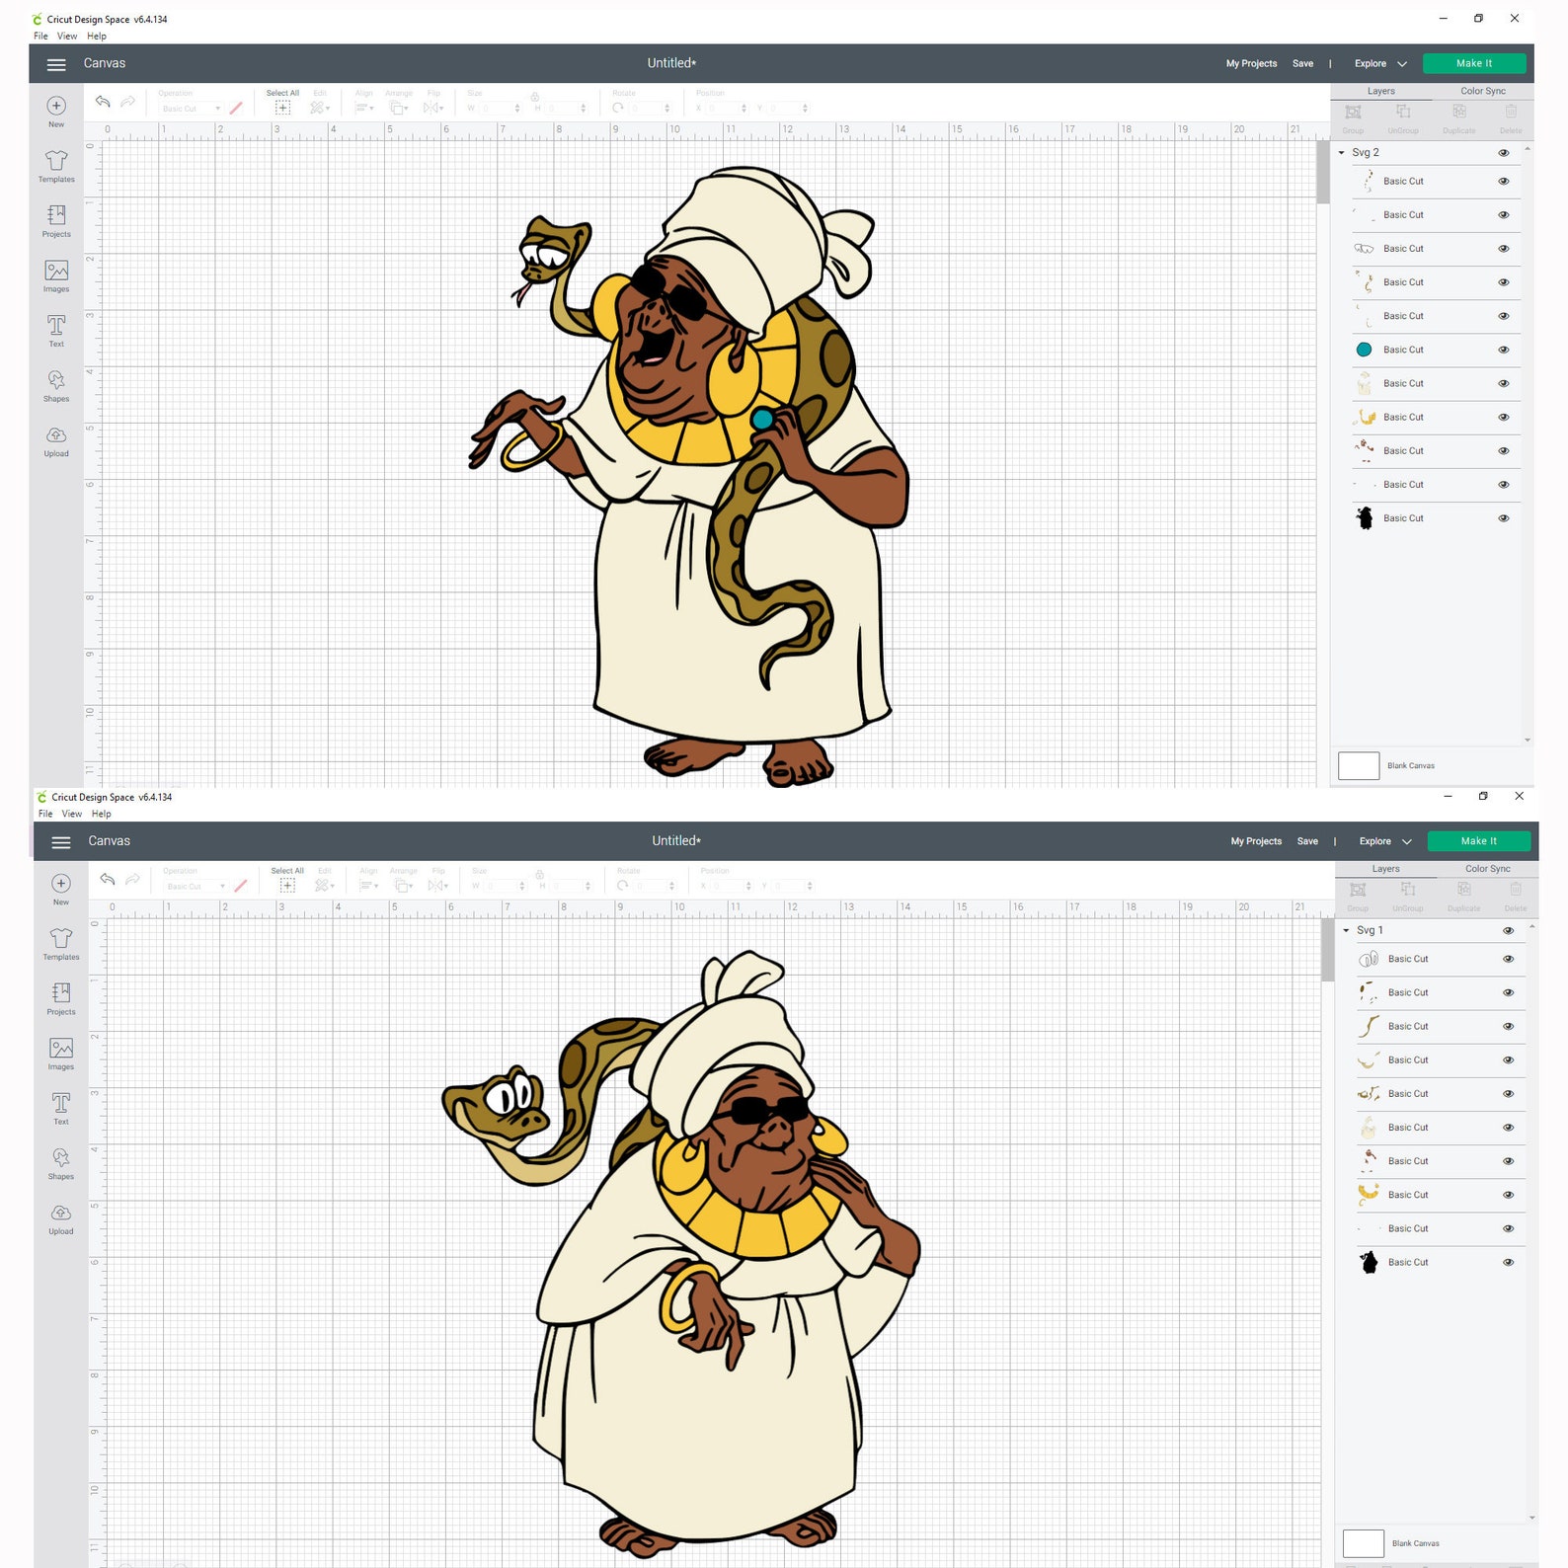This screenshot has height=1568, width=1568.
Task: Open Templates in the Svg 1 window sidebar
Action: [61, 944]
